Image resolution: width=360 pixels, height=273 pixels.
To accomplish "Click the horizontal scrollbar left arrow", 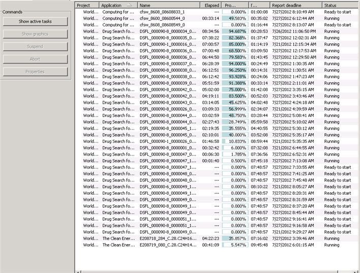I will (78, 271).
